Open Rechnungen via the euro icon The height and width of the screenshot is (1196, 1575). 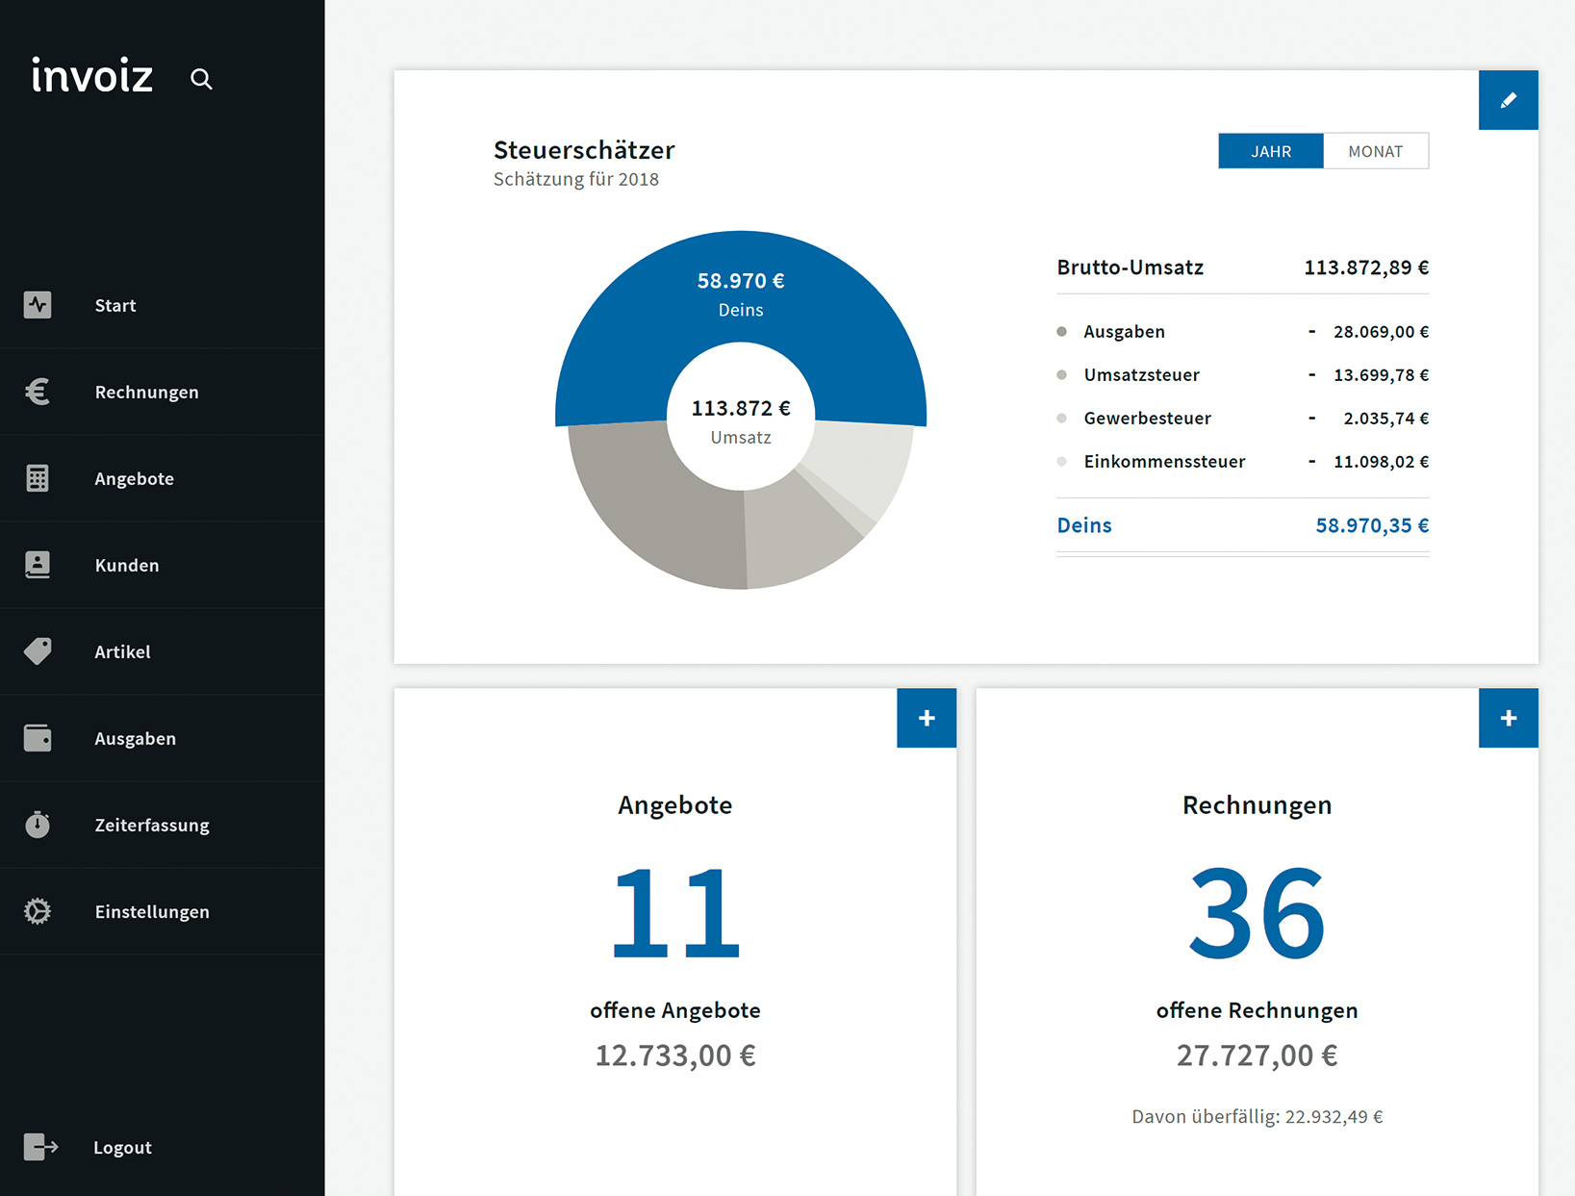[38, 392]
